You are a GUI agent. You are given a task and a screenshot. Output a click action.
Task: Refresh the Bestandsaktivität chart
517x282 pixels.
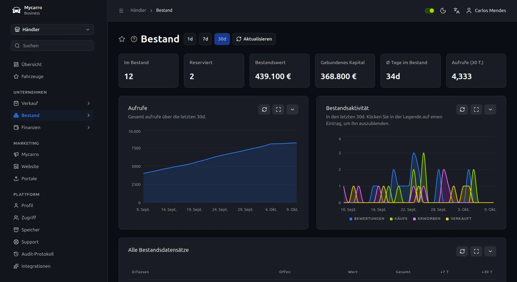pos(462,109)
